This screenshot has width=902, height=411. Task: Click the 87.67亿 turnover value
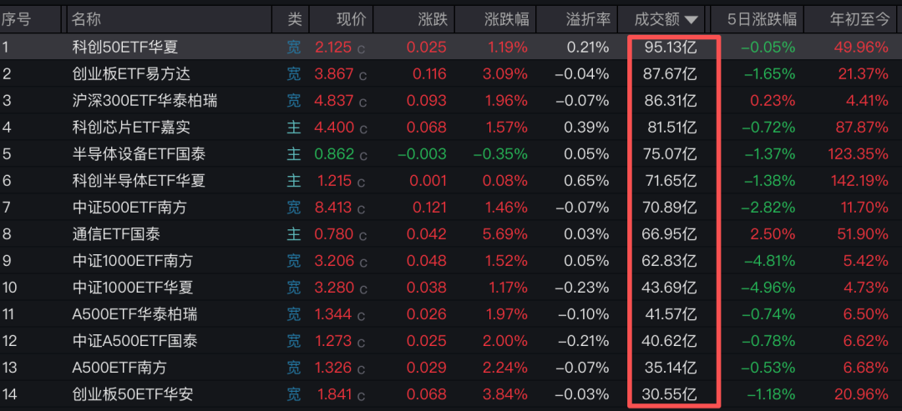[671, 74]
